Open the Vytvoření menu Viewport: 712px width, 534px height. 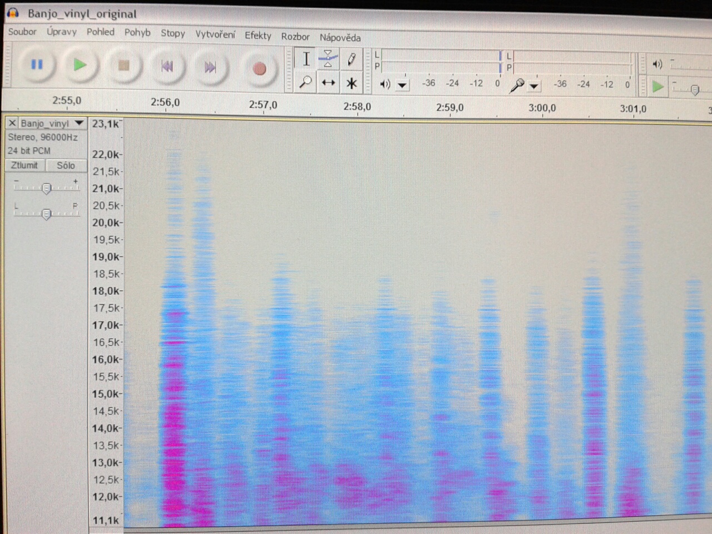click(215, 34)
